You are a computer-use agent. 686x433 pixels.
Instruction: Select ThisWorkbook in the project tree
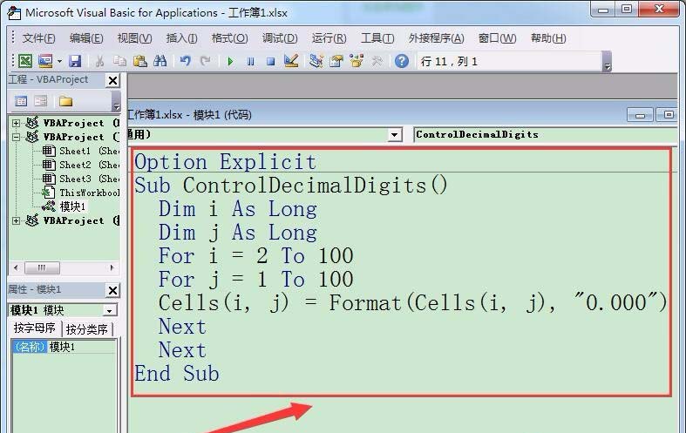pyautogui.click(x=87, y=193)
